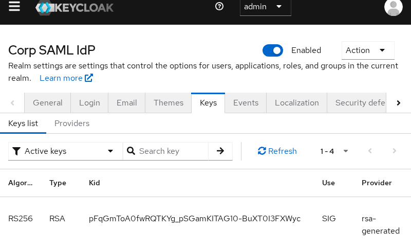Screen dimensions: 411x247
Task: Select the Themes tab
Action: coord(169,103)
